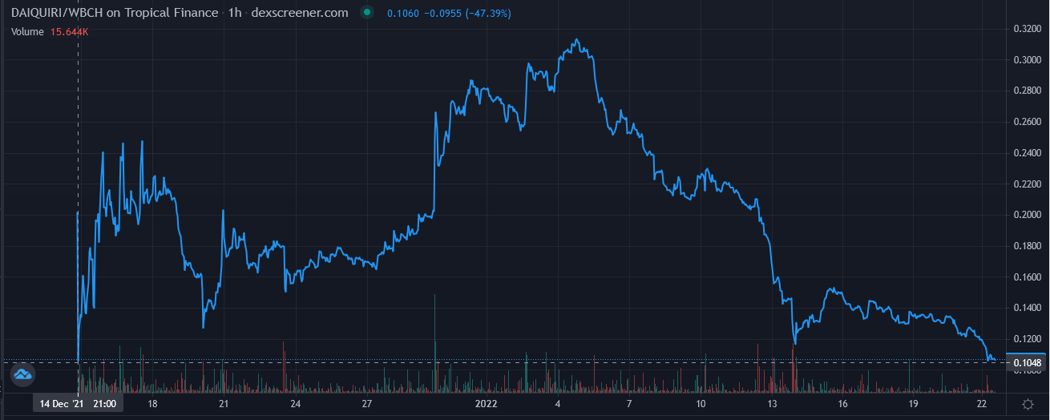Viewport: 1050px width, 420px height.
Task: Click the highlighted 0.1048 current price label
Action: [1027, 363]
